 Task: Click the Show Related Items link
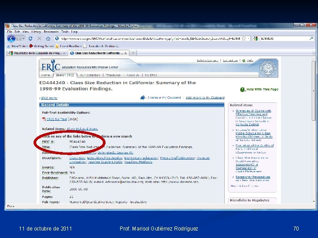[x=82, y=129]
